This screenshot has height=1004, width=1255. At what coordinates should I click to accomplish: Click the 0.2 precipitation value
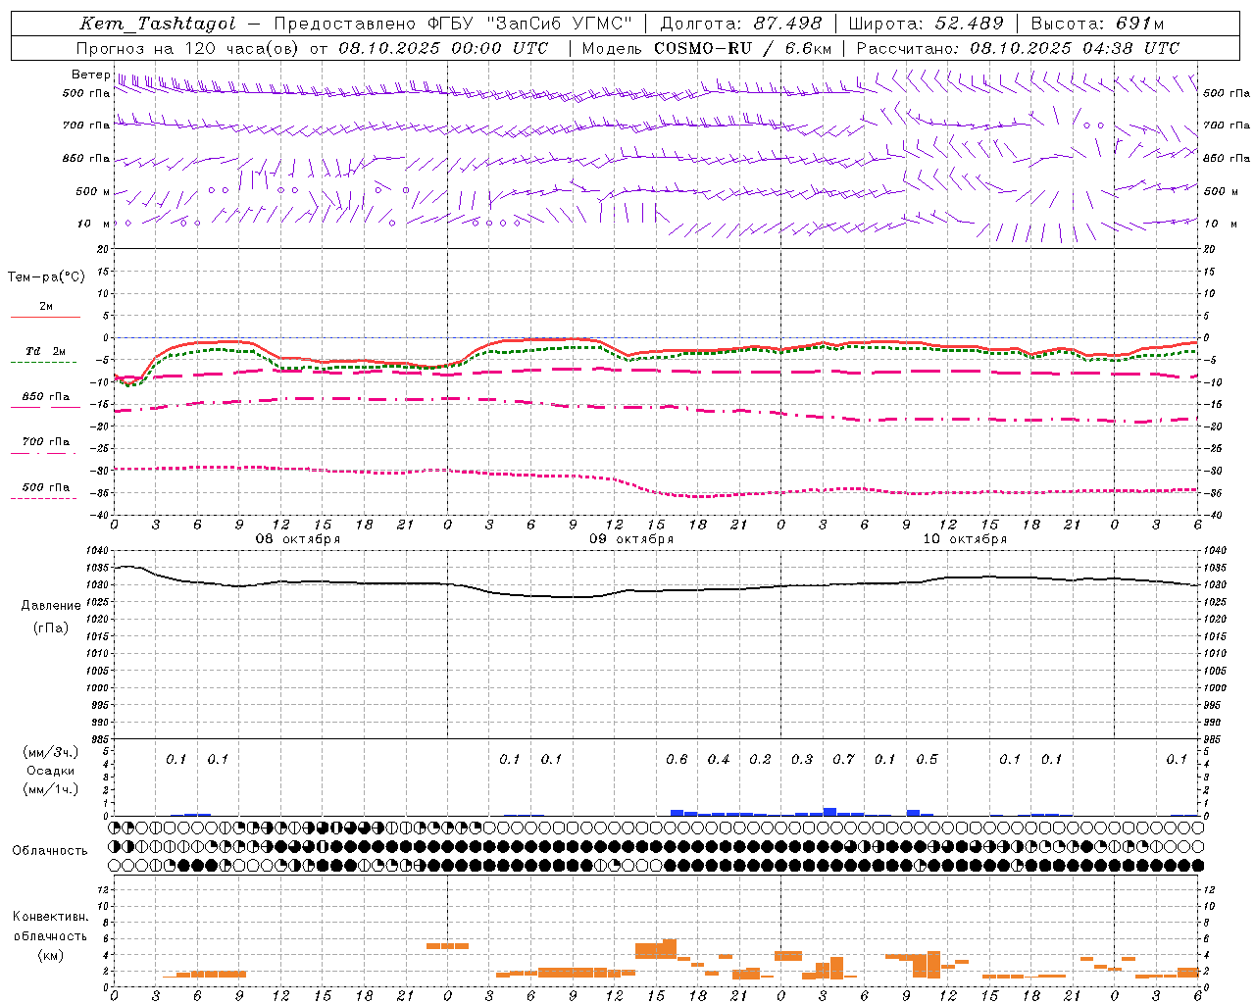click(760, 759)
